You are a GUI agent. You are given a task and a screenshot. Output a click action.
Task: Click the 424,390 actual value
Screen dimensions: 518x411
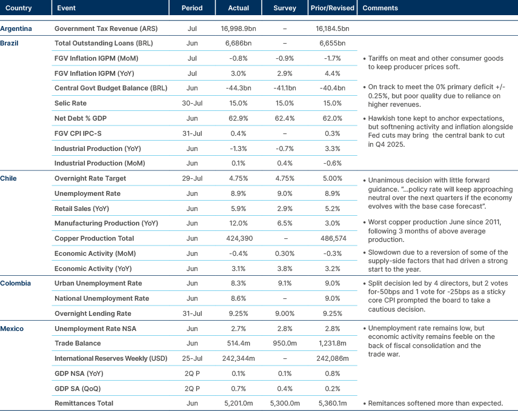coord(239,238)
